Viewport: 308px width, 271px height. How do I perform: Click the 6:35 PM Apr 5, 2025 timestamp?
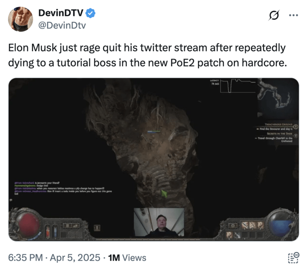(x=54, y=258)
